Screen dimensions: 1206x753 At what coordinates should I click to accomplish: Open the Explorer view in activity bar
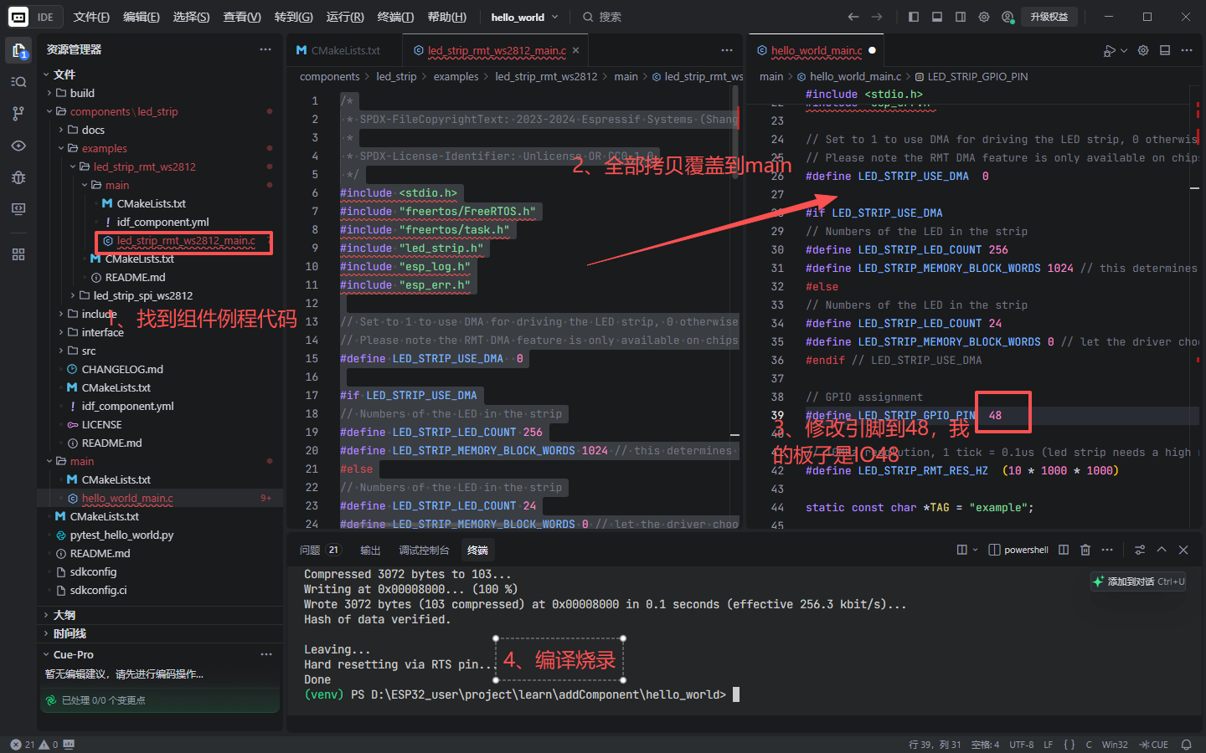coord(18,50)
